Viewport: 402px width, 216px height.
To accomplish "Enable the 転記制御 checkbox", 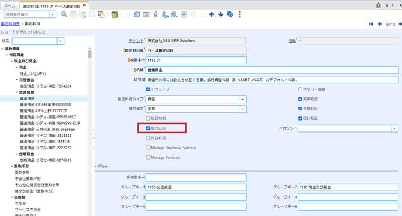I will point(148,118).
